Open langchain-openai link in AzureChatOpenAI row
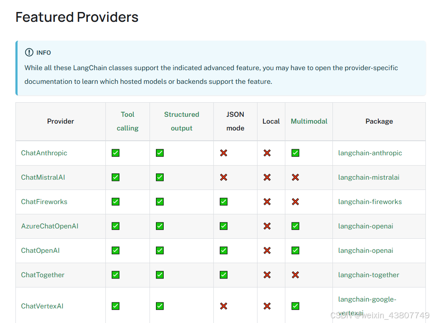Viewport: 431px width, 323px height. pos(365,226)
